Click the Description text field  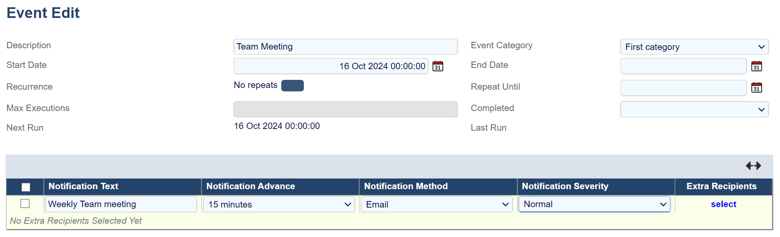pyautogui.click(x=345, y=47)
